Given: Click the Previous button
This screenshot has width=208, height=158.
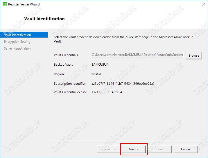Looking at the screenshot, I should click(109, 149).
